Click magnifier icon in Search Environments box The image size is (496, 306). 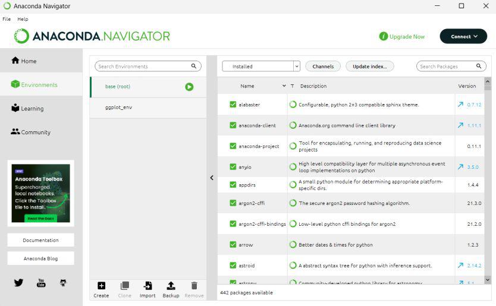(x=194, y=66)
